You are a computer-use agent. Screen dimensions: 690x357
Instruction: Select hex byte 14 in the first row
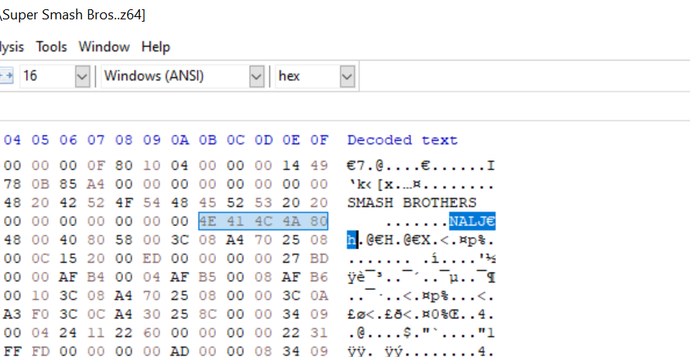pos(291,166)
